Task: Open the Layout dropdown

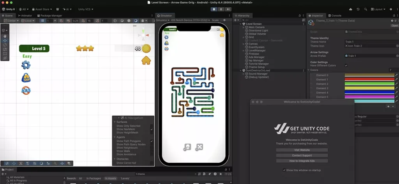Action: click(378, 9)
